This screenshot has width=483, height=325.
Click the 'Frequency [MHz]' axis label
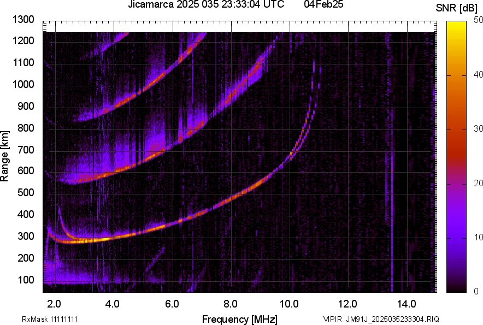pyautogui.click(x=240, y=319)
